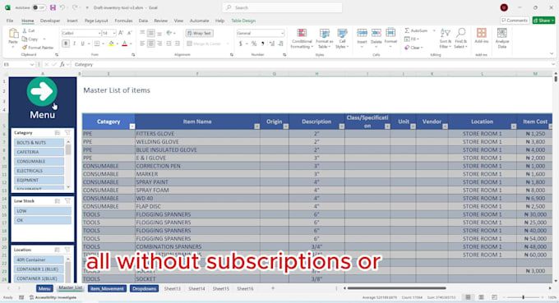Click the Share button
Image resolution: width=559 pixels, height=303 pixels.
click(543, 21)
